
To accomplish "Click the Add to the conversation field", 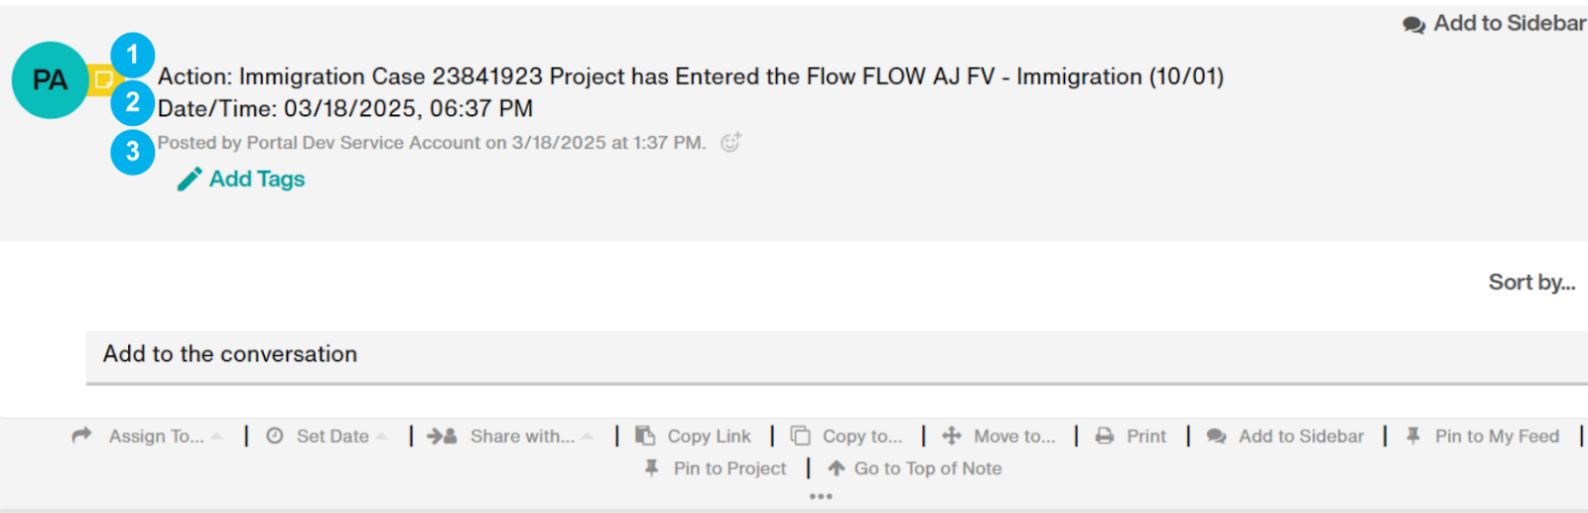I will coord(837,356).
